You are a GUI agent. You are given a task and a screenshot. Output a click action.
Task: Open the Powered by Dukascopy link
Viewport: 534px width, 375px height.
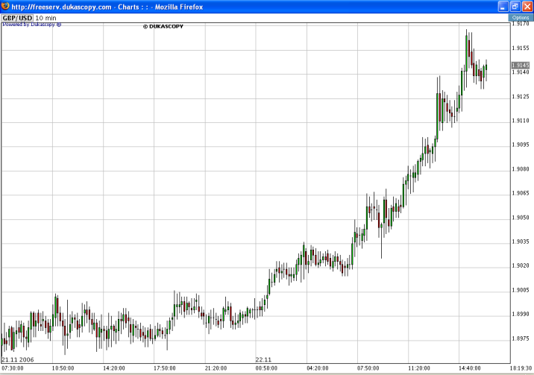31,24
